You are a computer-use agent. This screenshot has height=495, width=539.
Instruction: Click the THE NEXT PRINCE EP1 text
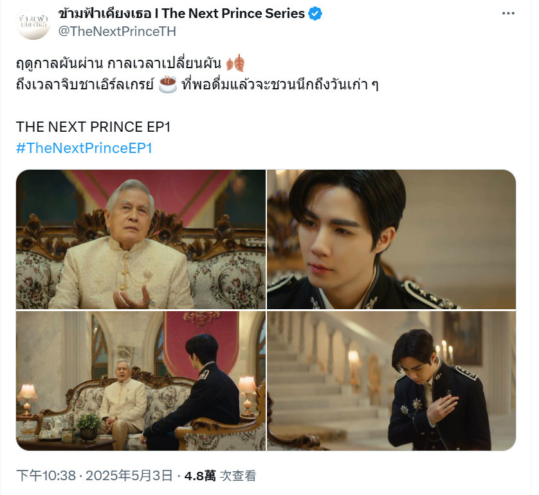pyautogui.click(x=93, y=127)
